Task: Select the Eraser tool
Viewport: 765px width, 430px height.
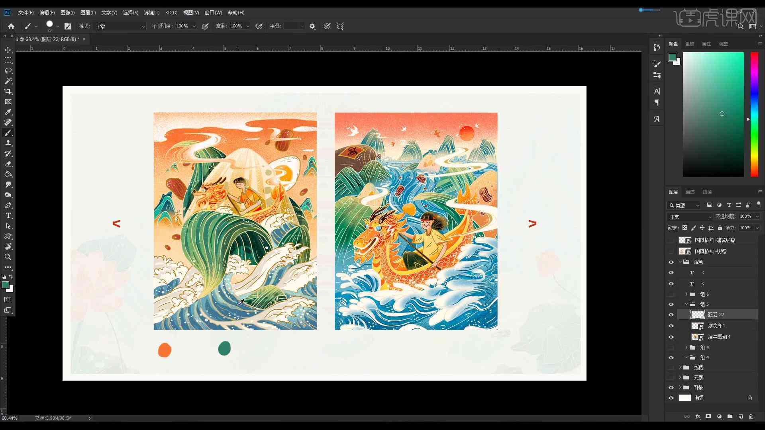Action: (x=8, y=164)
